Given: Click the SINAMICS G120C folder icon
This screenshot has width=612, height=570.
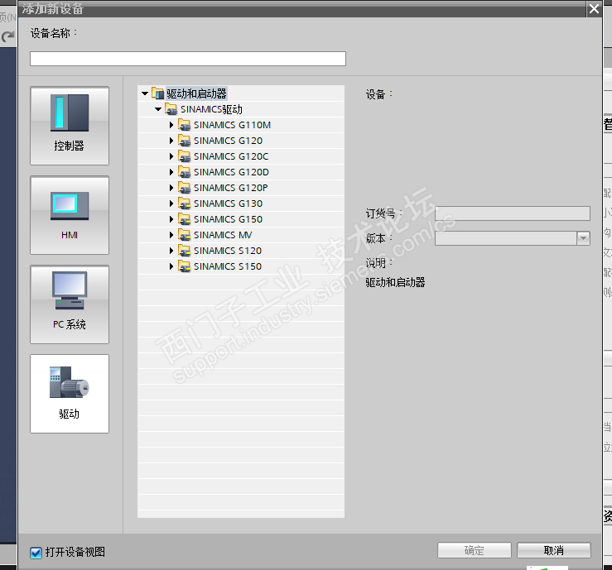Looking at the screenshot, I should [x=184, y=156].
